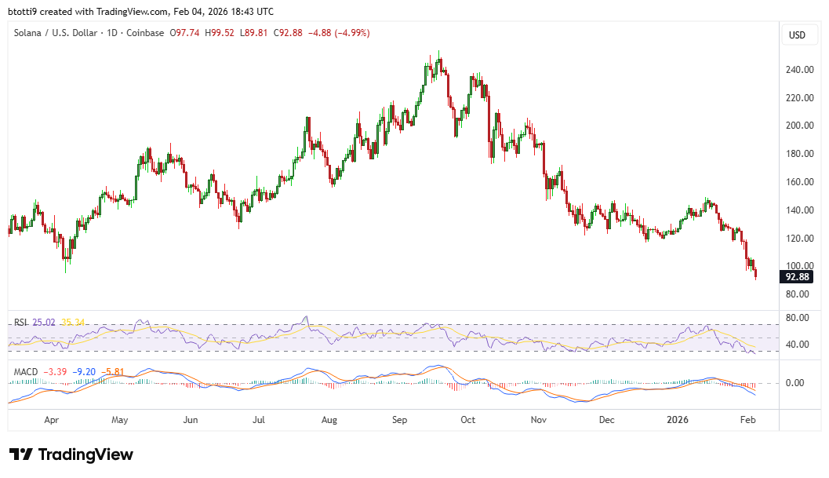
Task: Click the blue MACD line value -9.20
Action: 83,370
